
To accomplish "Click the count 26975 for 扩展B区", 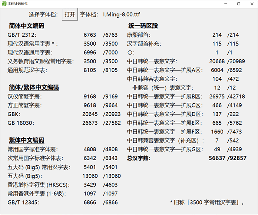I will 217,96.
